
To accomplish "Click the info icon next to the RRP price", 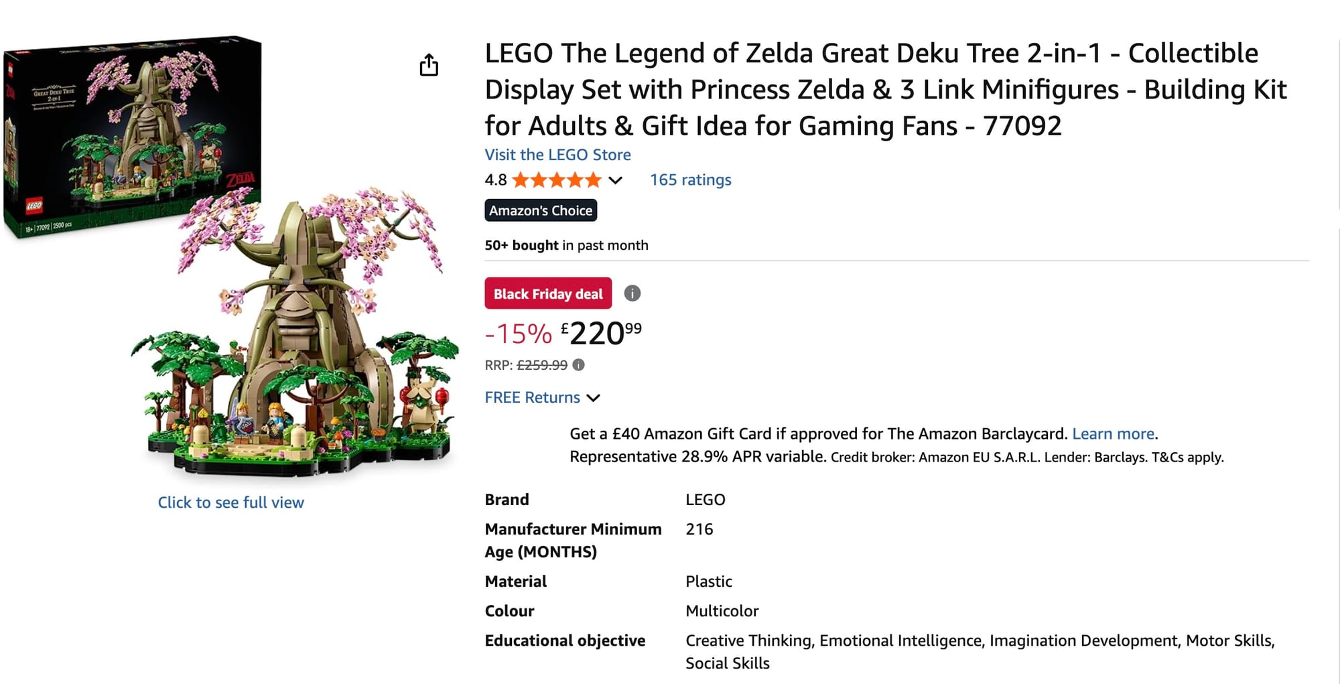I will [x=578, y=364].
